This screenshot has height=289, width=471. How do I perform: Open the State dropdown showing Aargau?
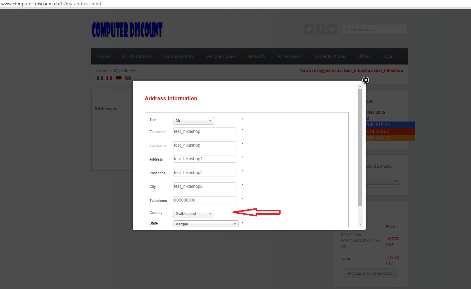click(206, 224)
